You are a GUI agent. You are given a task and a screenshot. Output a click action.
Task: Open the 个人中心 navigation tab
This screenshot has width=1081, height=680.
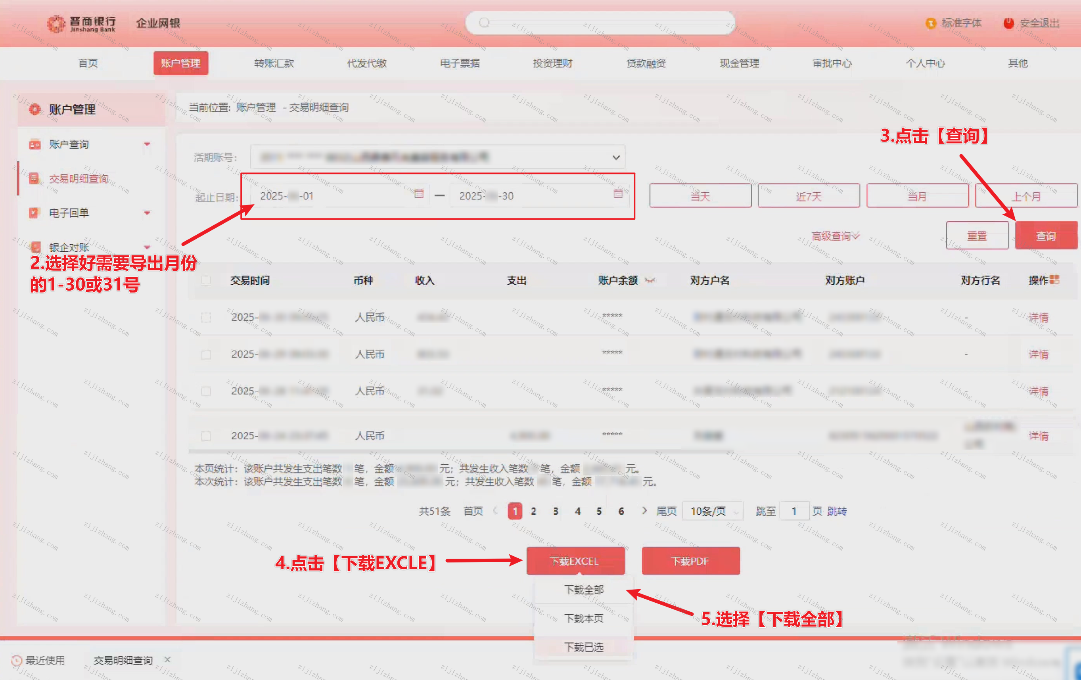tap(925, 63)
